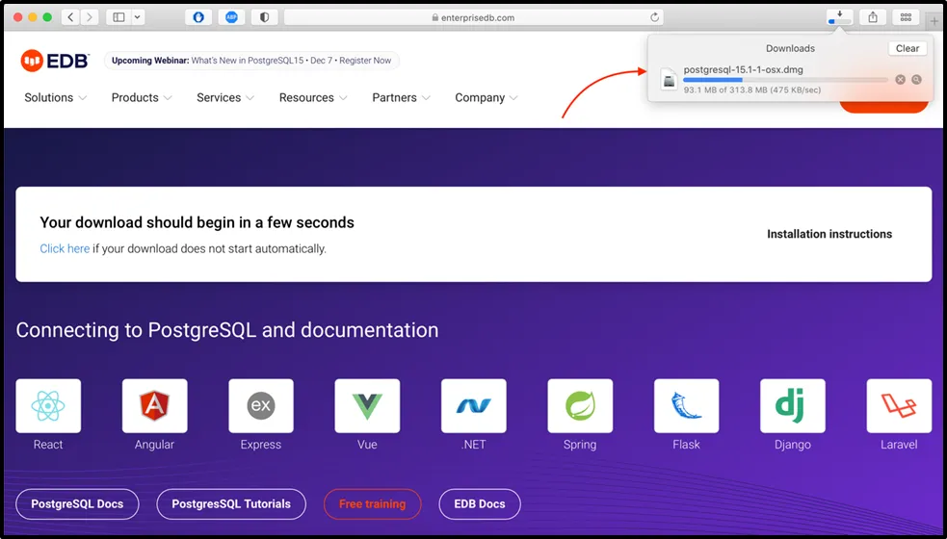The width and height of the screenshot is (947, 539).
Task: Toggle the privacy shield extension
Action: point(264,17)
